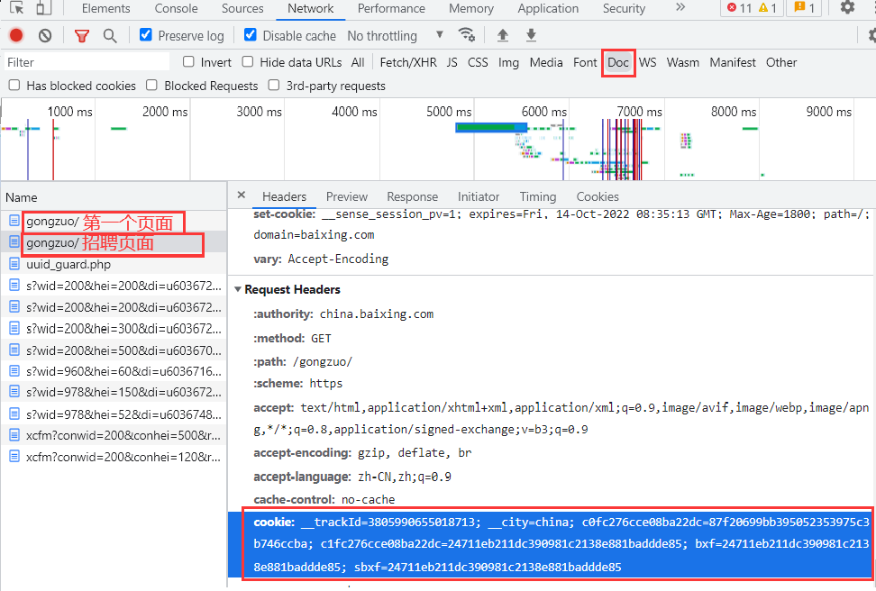Open DevTools settings gear
Viewport: 876px width, 591px height.
coord(847,8)
